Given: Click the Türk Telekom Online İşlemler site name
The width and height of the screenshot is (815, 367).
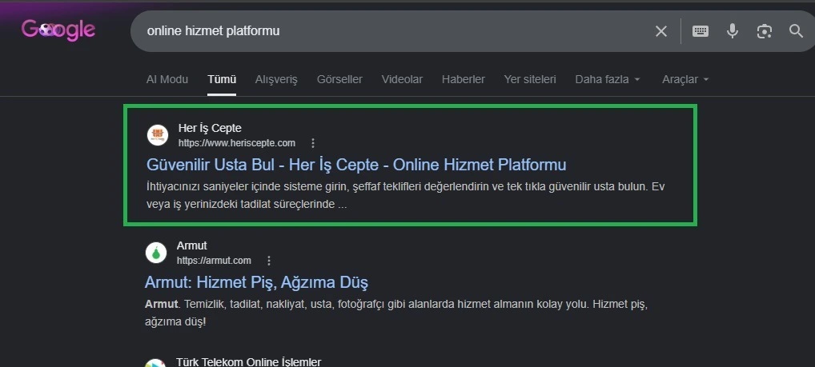Looking at the screenshot, I should click(x=249, y=362).
